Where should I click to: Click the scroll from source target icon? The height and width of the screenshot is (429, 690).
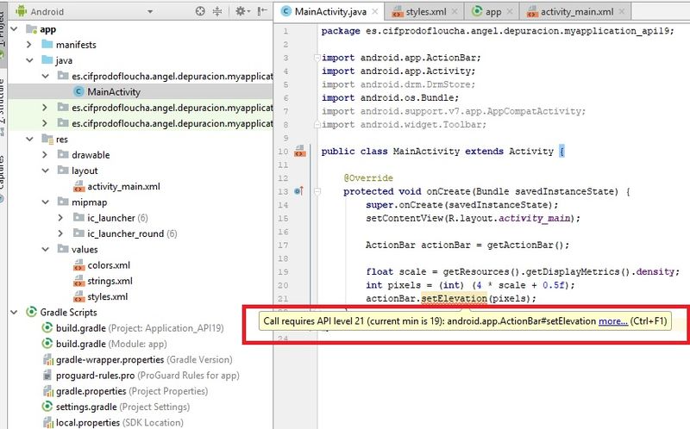pyautogui.click(x=200, y=11)
